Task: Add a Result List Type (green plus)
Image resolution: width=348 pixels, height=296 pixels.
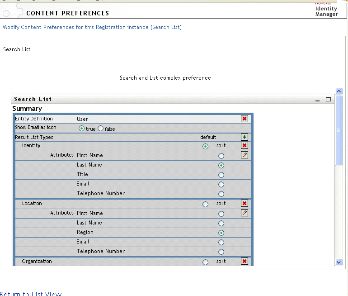Action: point(245,137)
